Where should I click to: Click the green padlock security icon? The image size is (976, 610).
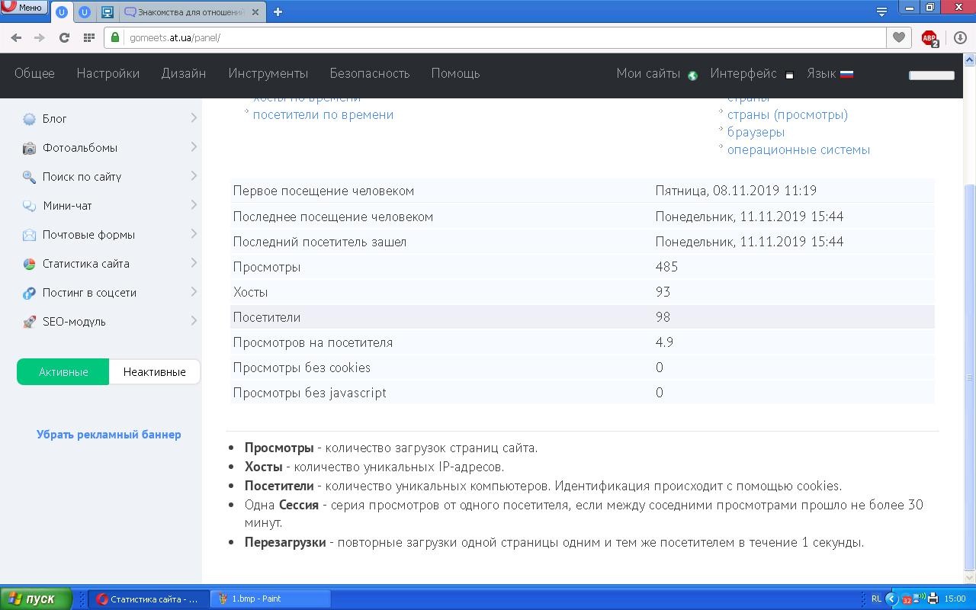tap(116, 37)
